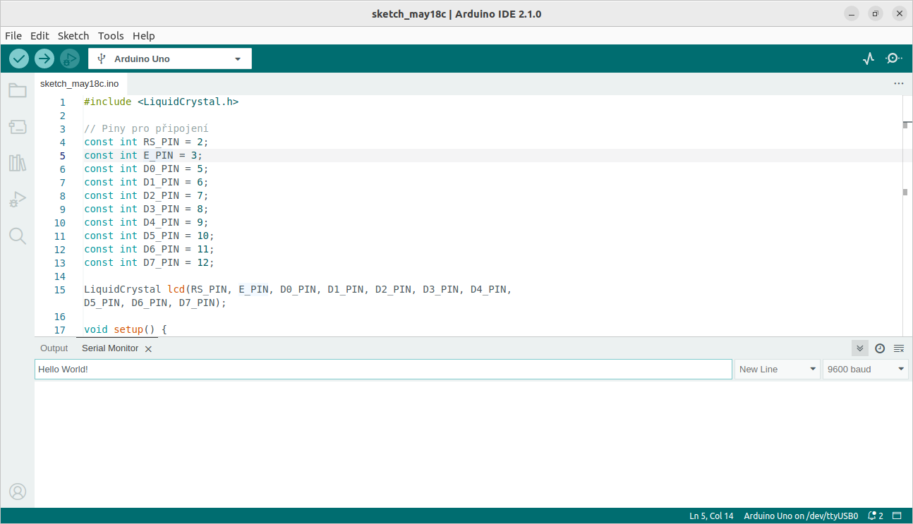This screenshot has width=913, height=524.
Task: Click line 'const int D4_PIN = 9;'
Action: tap(146, 223)
